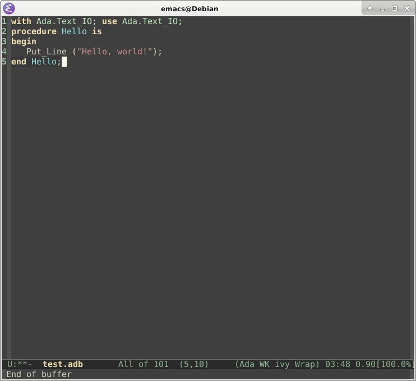This screenshot has height=381, width=416.
Task: Click 'Hello;' on line 5
Action: click(46, 62)
